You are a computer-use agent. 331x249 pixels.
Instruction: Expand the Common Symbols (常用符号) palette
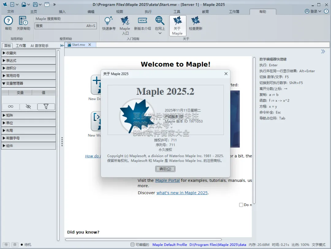29,76
